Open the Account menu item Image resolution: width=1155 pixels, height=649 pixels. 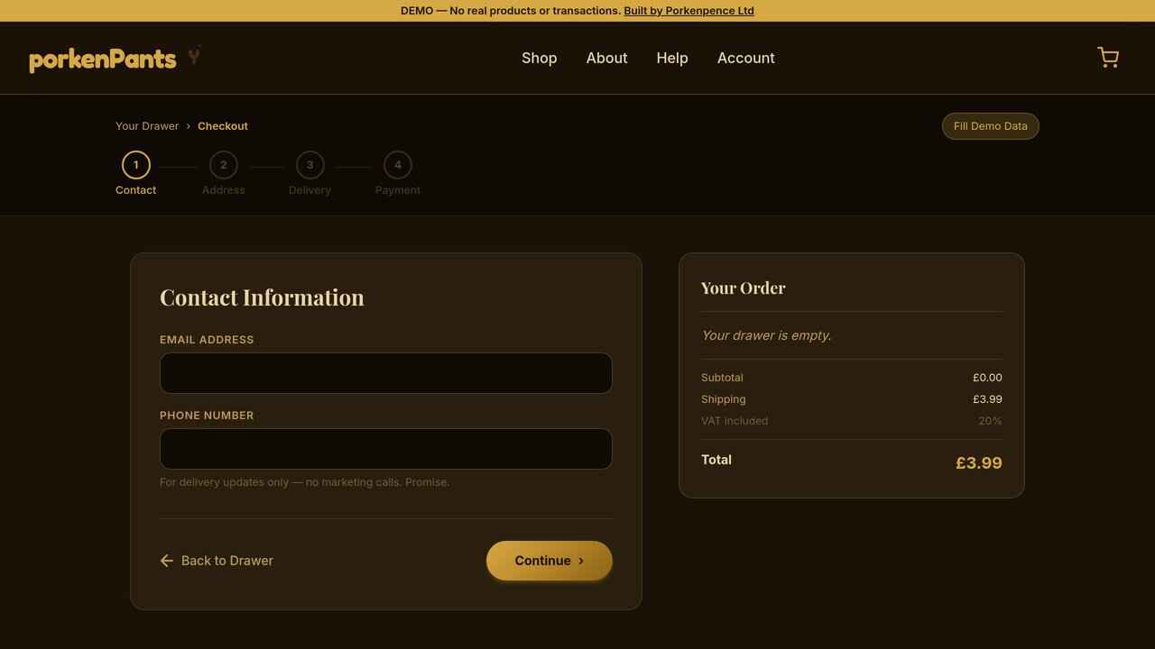pyautogui.click(x=746, y=58)
